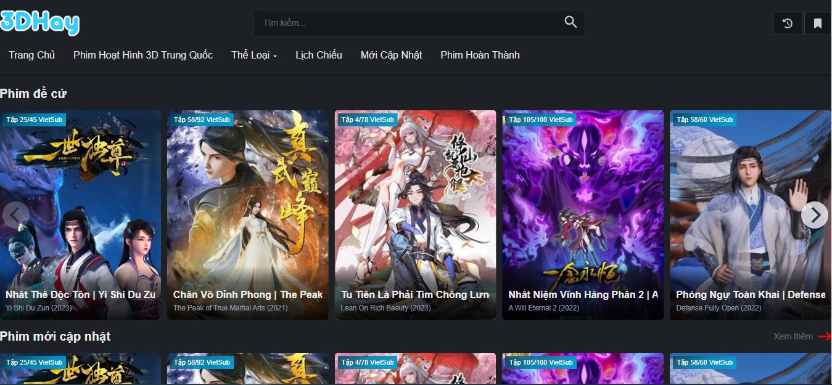Expand the Thể Loại dropdown menu
The height and width of the screenshot is (385, 832).
254,55
